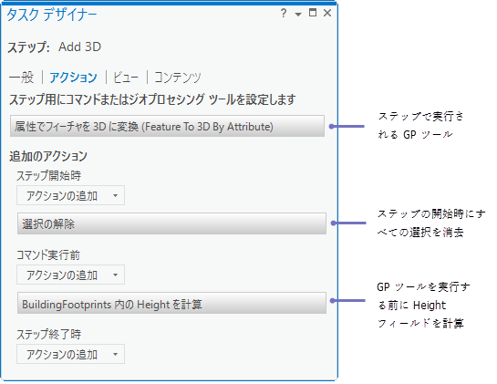Open アクションの追加 dropdown under ステップ開始時
This screenshot has width=497, height=384.
[70, 195]
